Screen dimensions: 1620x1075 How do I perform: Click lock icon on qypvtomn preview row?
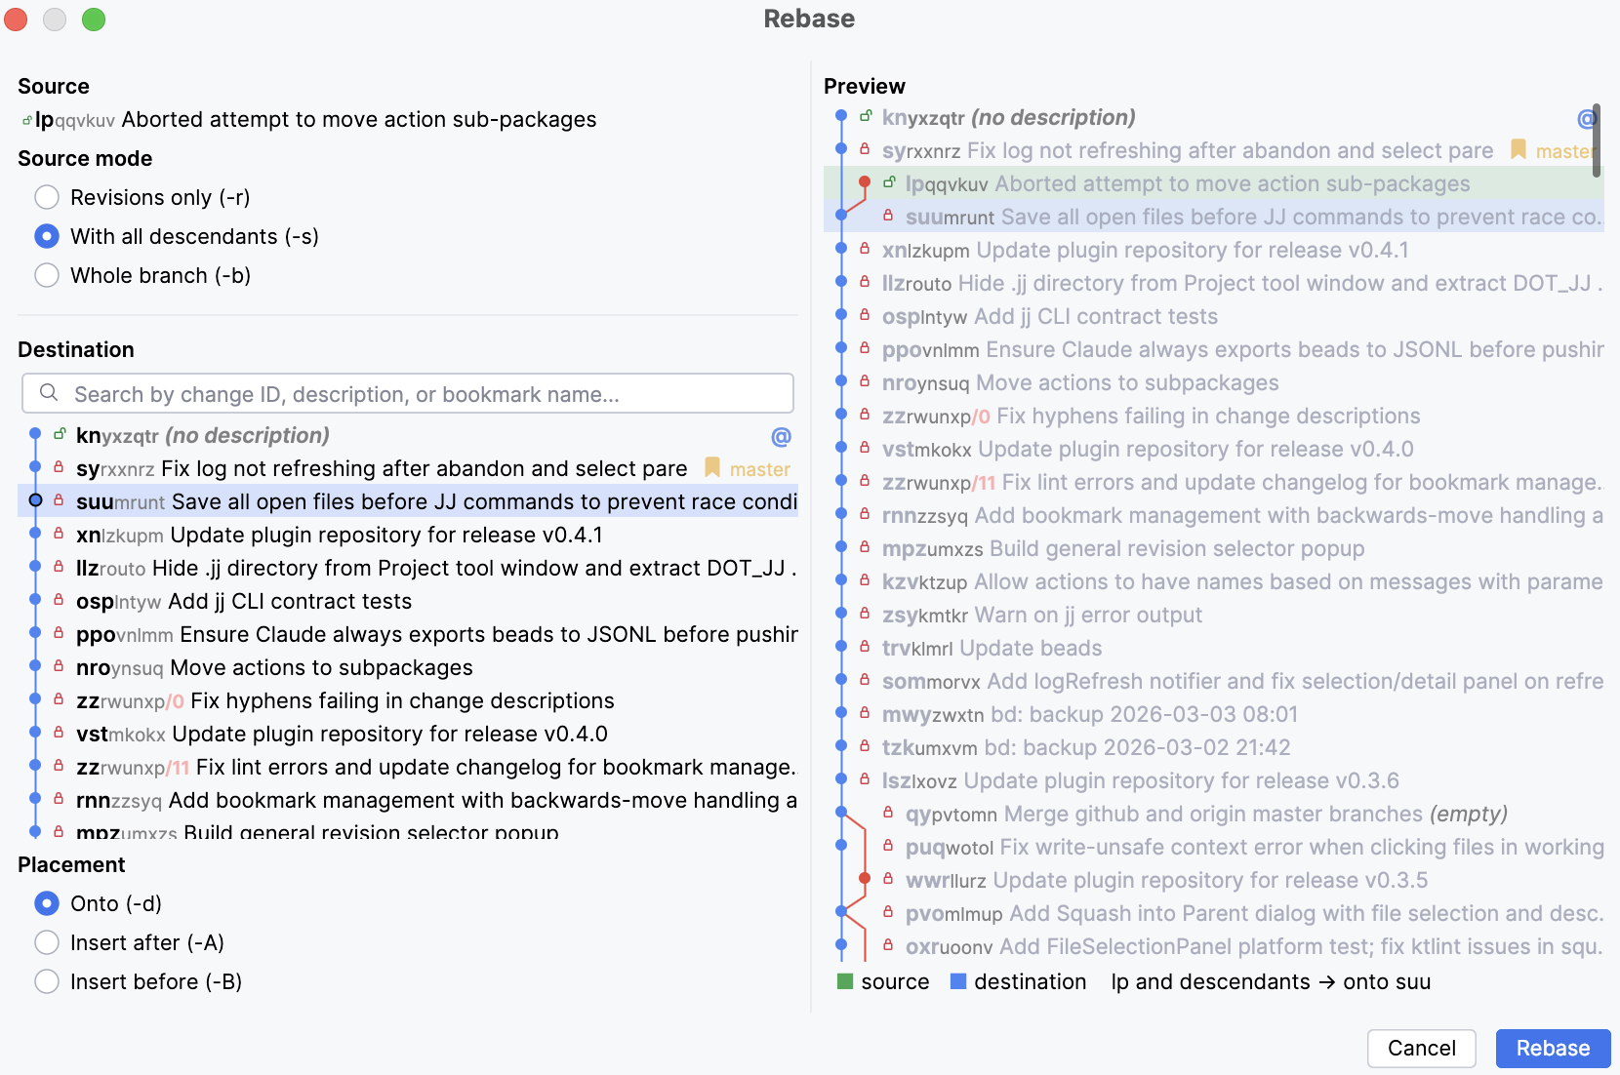[x=888, y=812]
